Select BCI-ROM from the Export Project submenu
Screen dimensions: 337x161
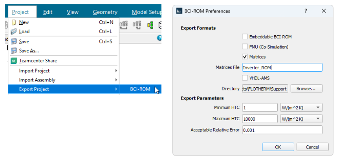pos(140,89)
